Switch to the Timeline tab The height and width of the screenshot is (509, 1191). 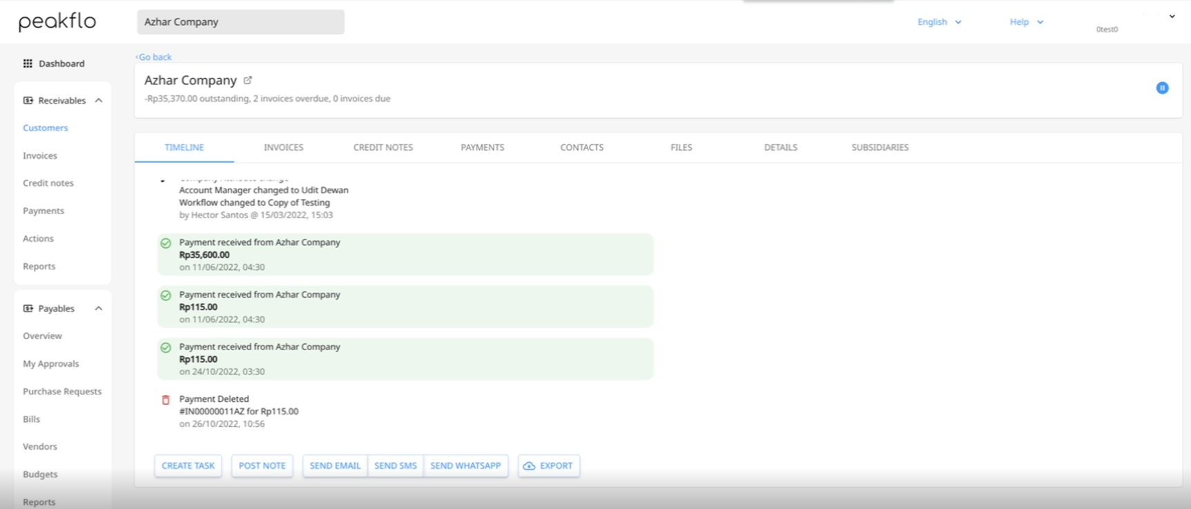tap(184, 147)
